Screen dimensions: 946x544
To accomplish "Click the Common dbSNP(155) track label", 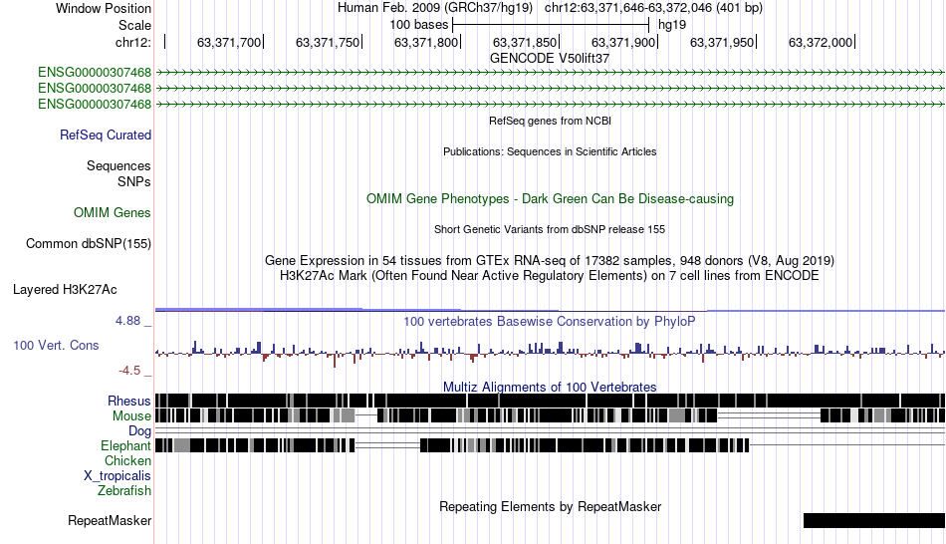I will point(88,243).
